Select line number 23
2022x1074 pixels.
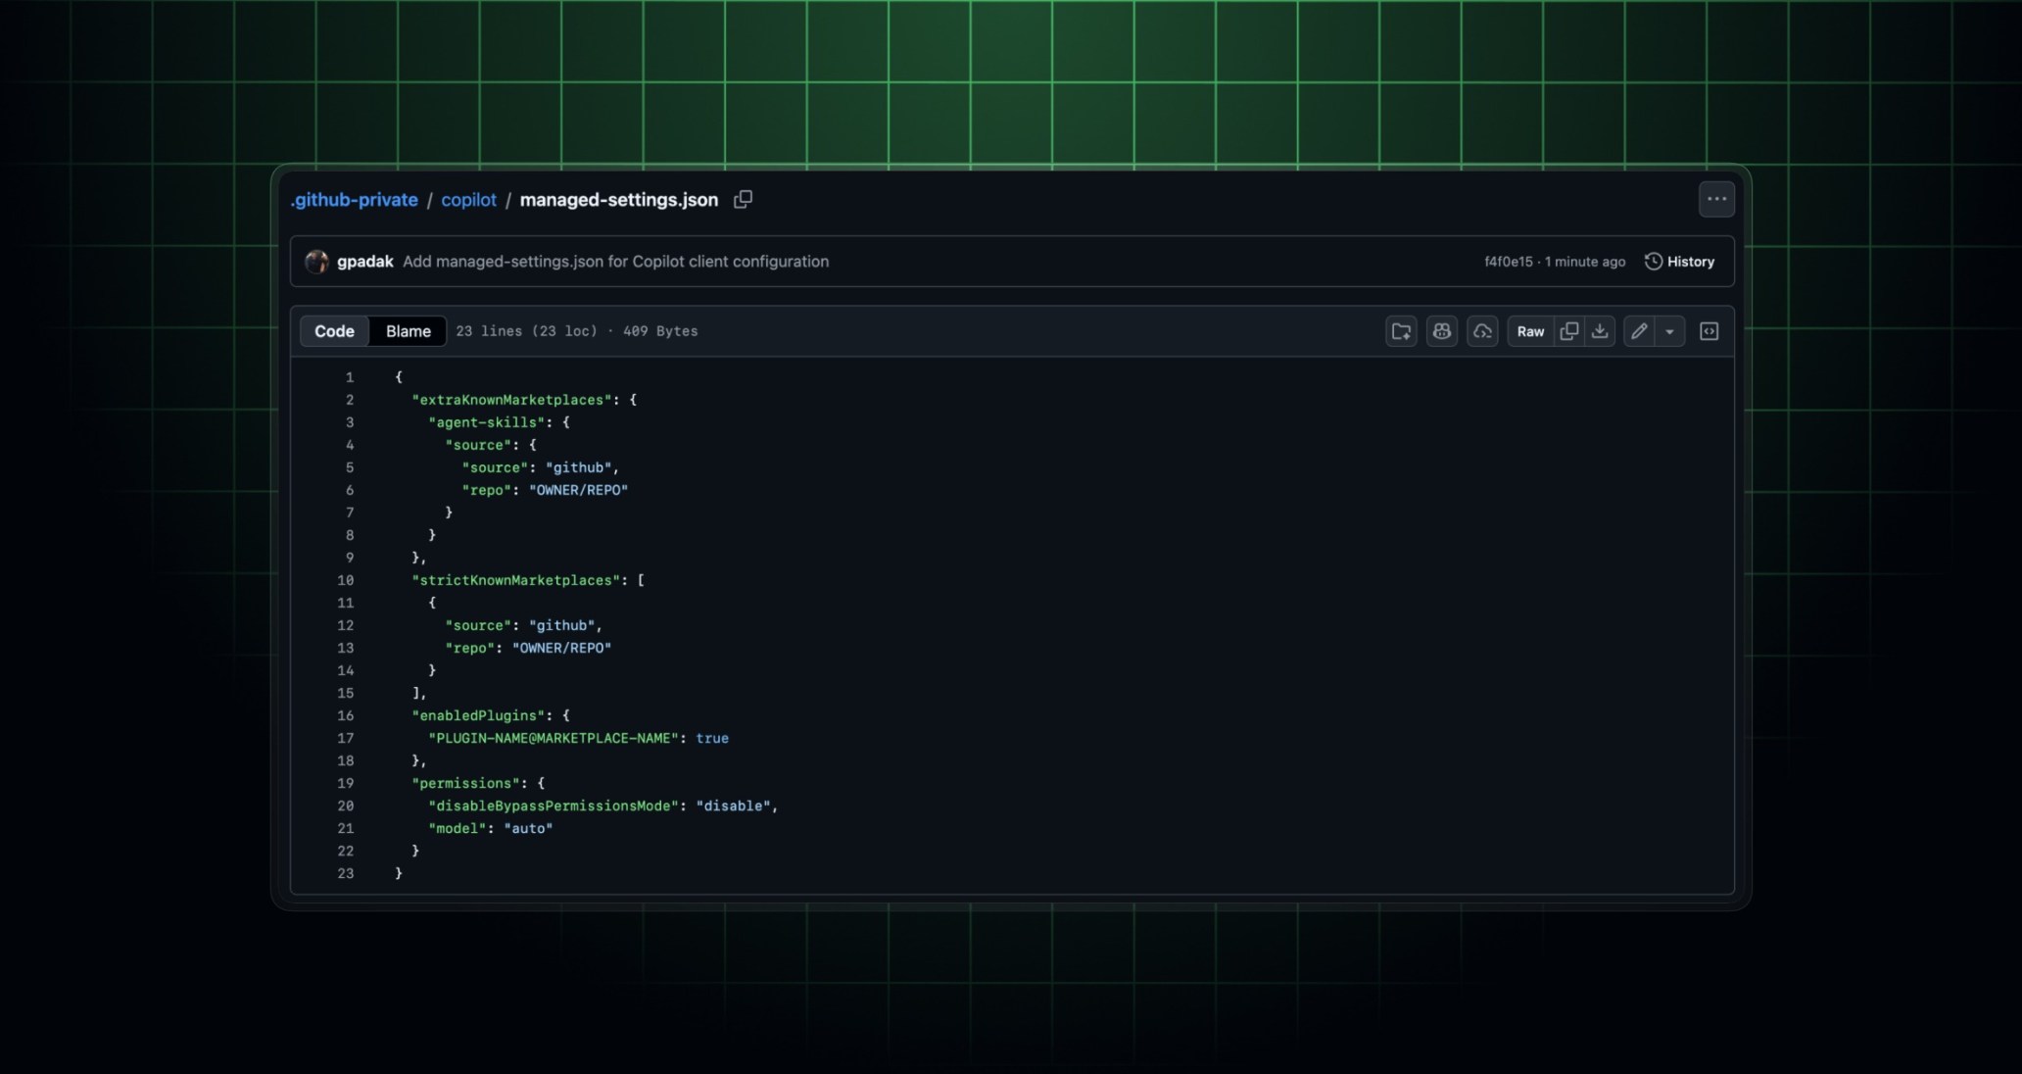tap(345, 873)
